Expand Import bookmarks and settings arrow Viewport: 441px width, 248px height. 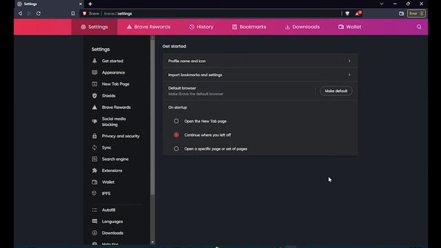[349, 75]
